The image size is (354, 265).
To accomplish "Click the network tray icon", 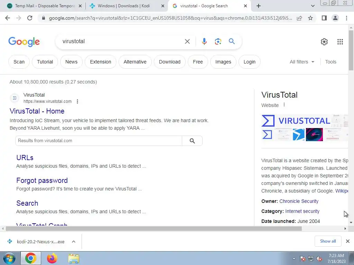I will [x=311, y=259].
